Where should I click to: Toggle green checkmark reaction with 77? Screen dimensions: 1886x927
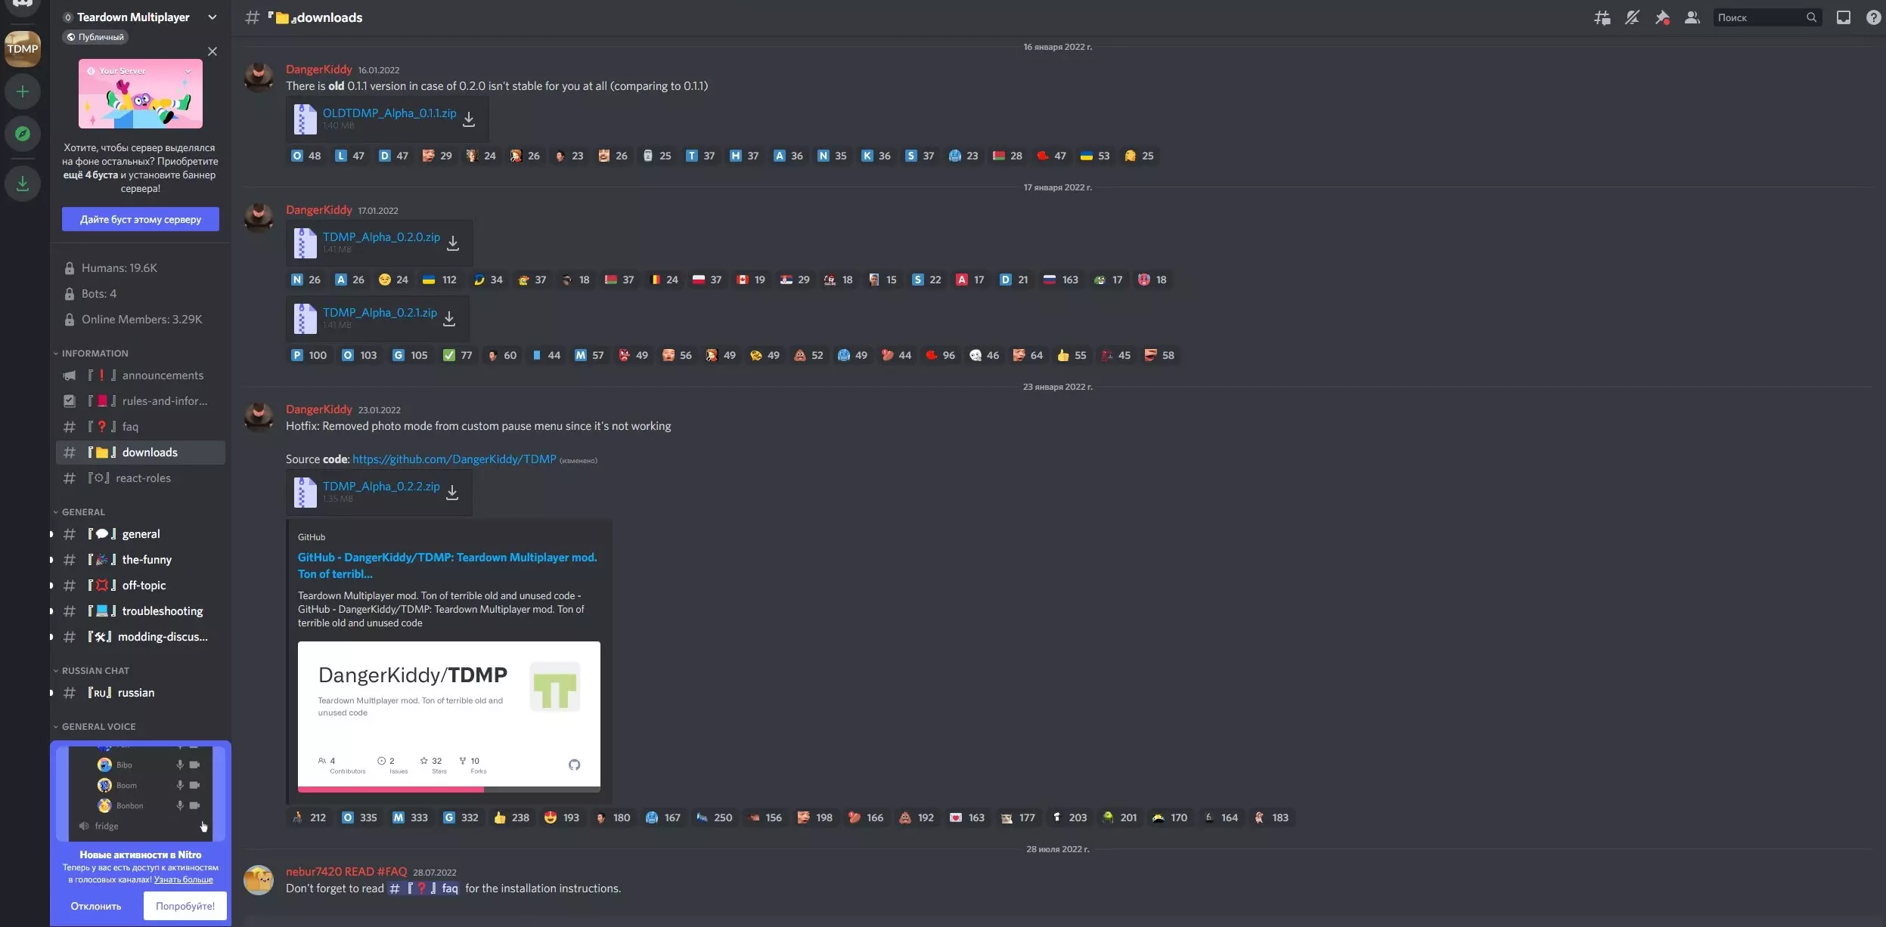coord(458,355)
